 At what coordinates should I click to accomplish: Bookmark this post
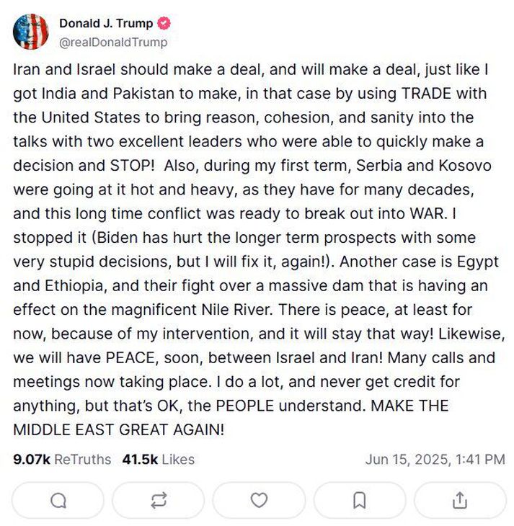point(359,500)
